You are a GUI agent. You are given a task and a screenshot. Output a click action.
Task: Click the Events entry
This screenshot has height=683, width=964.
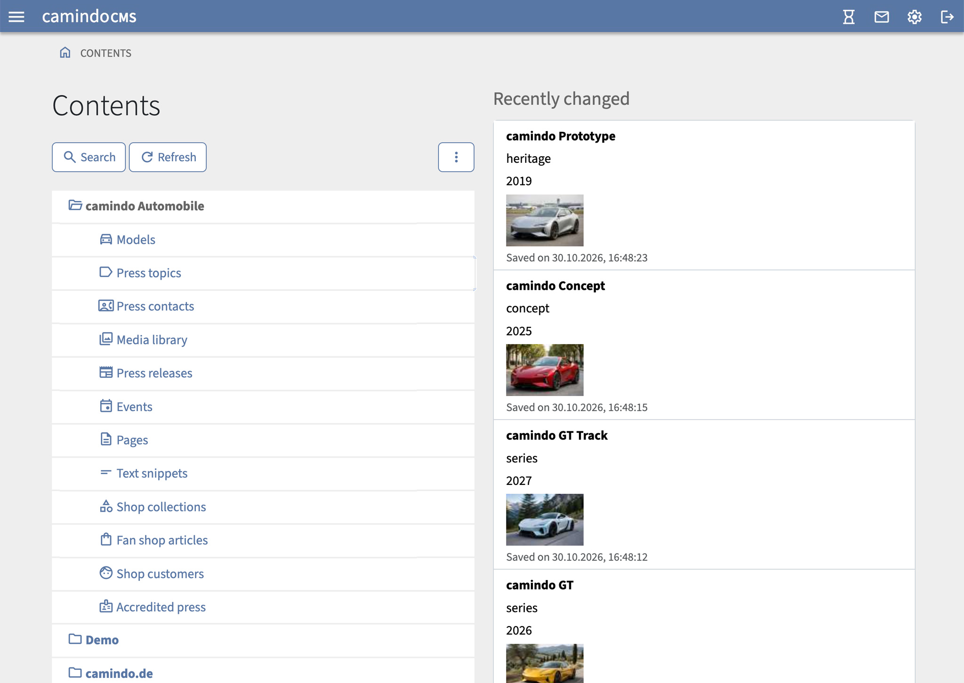coord(135,406)
